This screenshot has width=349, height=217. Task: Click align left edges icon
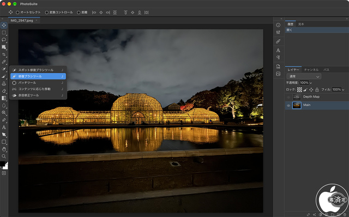(x=94, y=13)
